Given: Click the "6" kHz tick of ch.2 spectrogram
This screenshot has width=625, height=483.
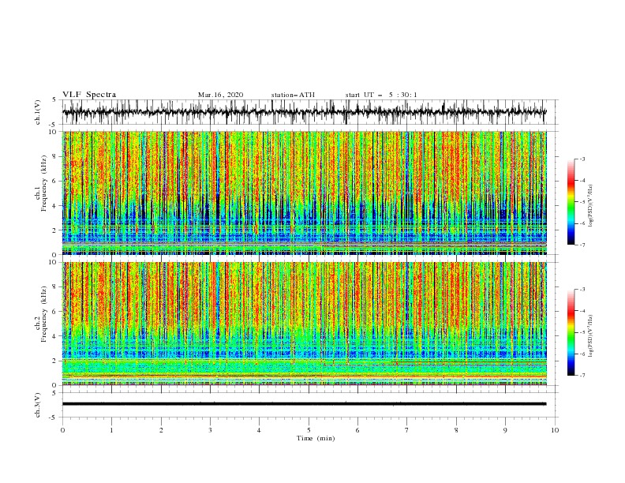Looking at the screenshot, I should coord(55,312).
